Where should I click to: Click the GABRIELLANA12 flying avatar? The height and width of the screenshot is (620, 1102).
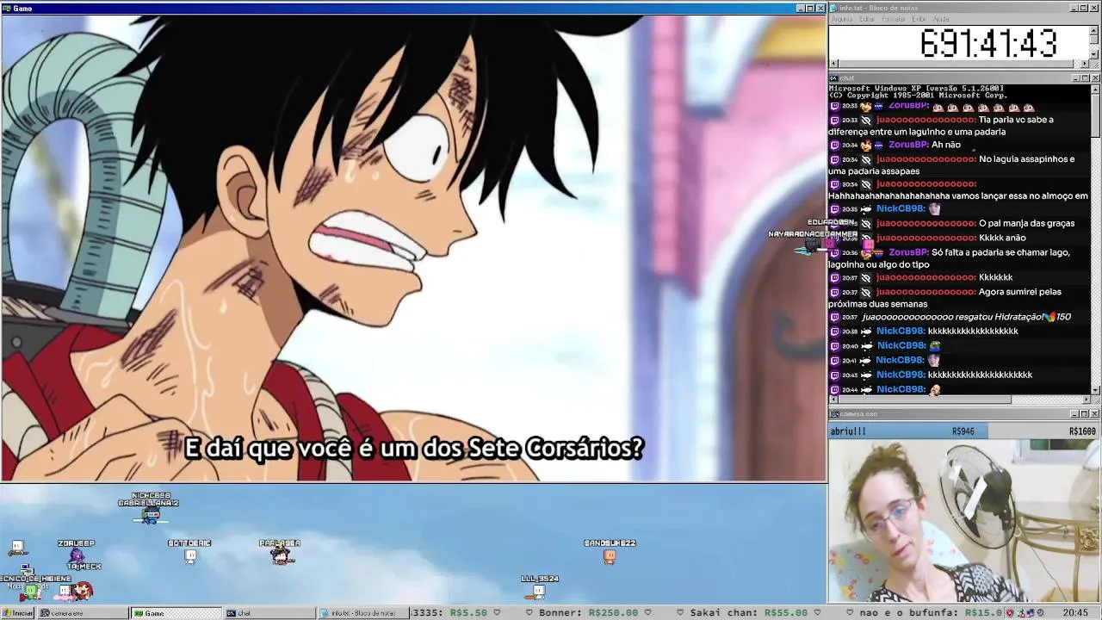coord(150,516)
